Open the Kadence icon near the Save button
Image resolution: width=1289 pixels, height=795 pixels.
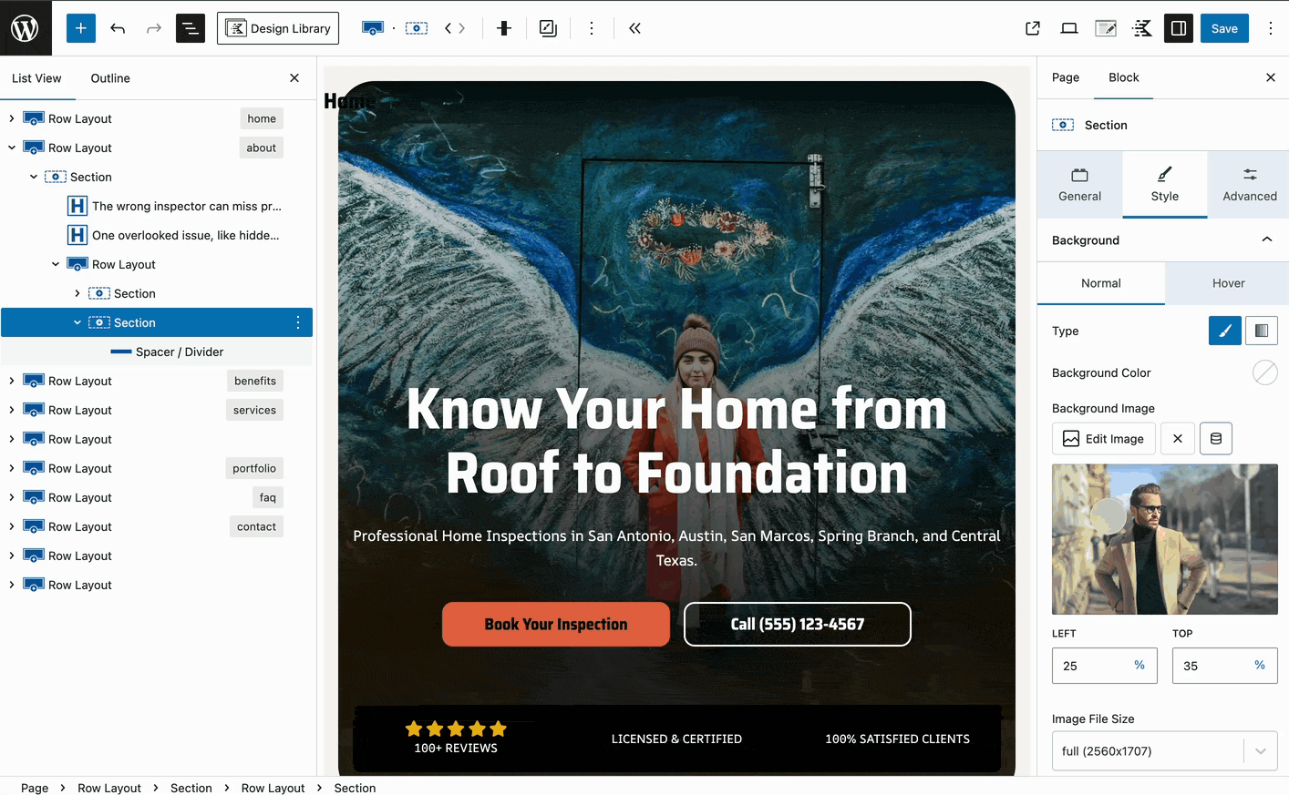1141,28
